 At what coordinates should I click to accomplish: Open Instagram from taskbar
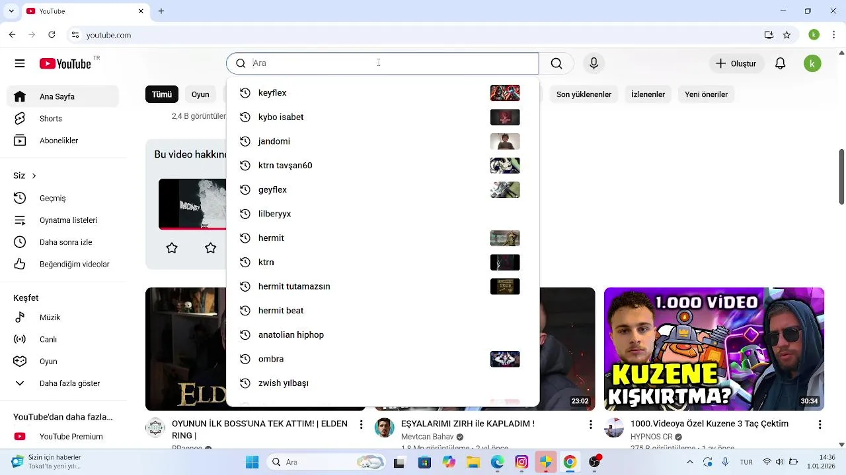(x=521, y=462)
